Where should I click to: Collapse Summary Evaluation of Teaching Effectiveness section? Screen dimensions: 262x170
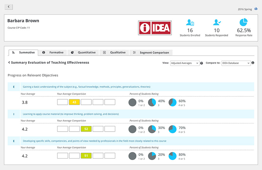point(9,63)
